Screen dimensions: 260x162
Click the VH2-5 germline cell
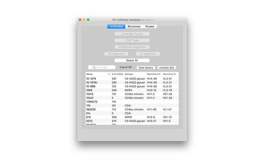coord(151,117)
